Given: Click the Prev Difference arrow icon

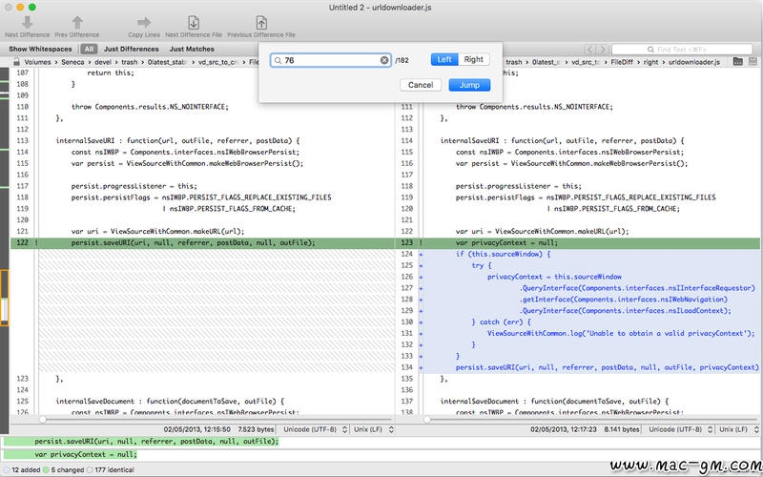Looking at the screenshot, I should click(76, 21).
